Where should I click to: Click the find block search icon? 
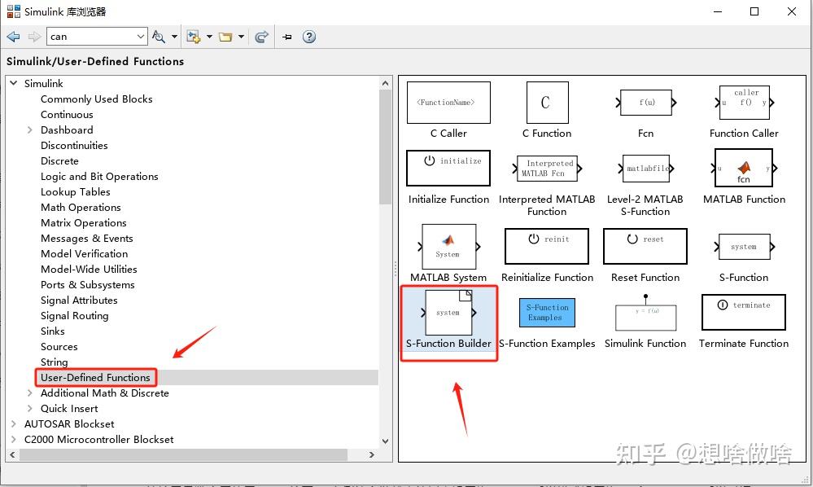(x=158, y=37)
